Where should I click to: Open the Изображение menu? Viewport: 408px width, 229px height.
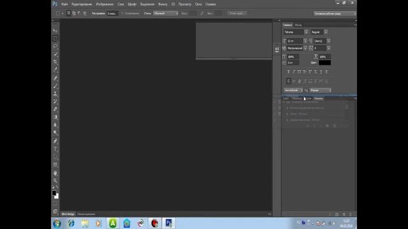point(105,4)
